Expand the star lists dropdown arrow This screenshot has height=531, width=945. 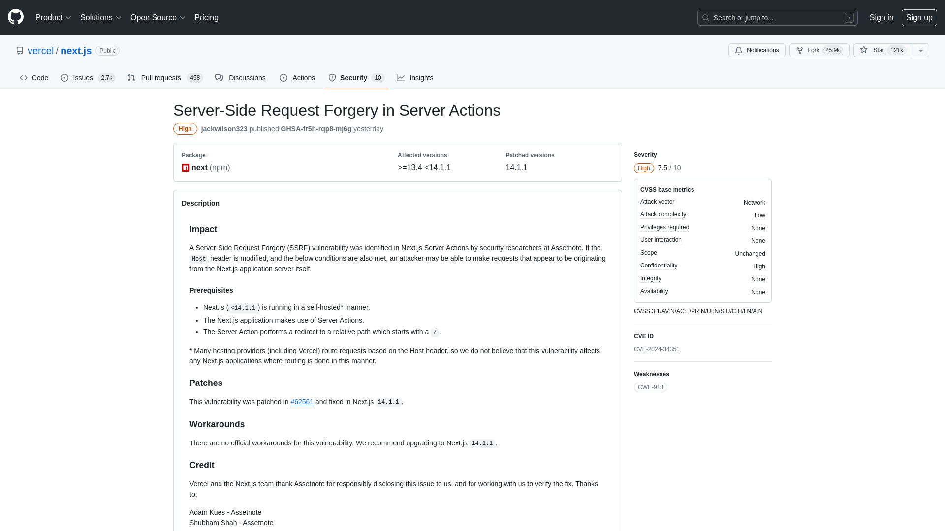click(920, 50)
